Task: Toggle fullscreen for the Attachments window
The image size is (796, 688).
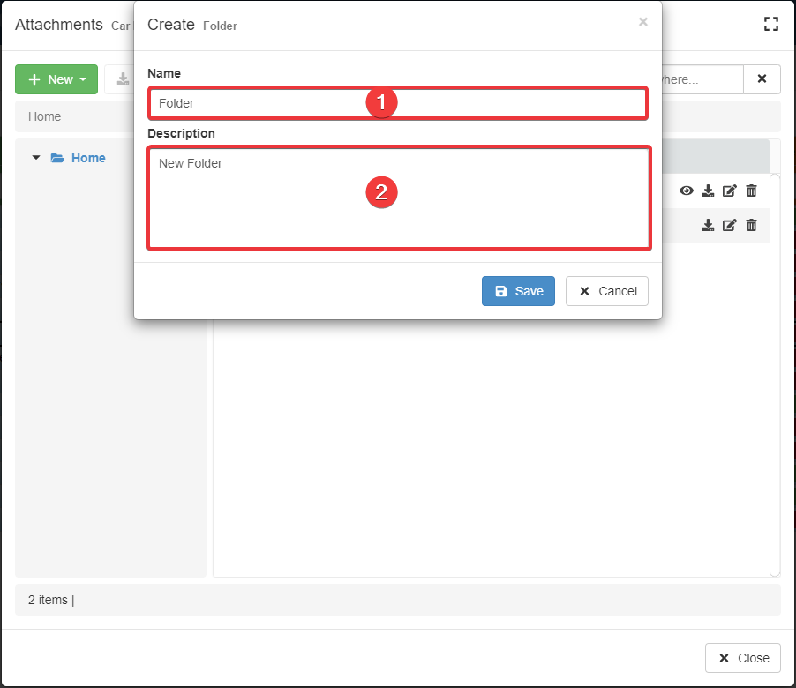Action: [x=770, y=25]
